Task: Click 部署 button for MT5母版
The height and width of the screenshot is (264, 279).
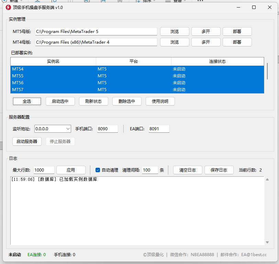Action: click(237, 32)
